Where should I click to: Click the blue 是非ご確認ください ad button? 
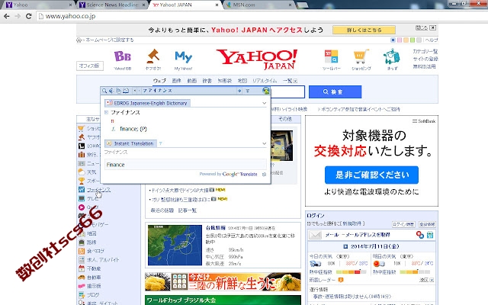(371, 175)
